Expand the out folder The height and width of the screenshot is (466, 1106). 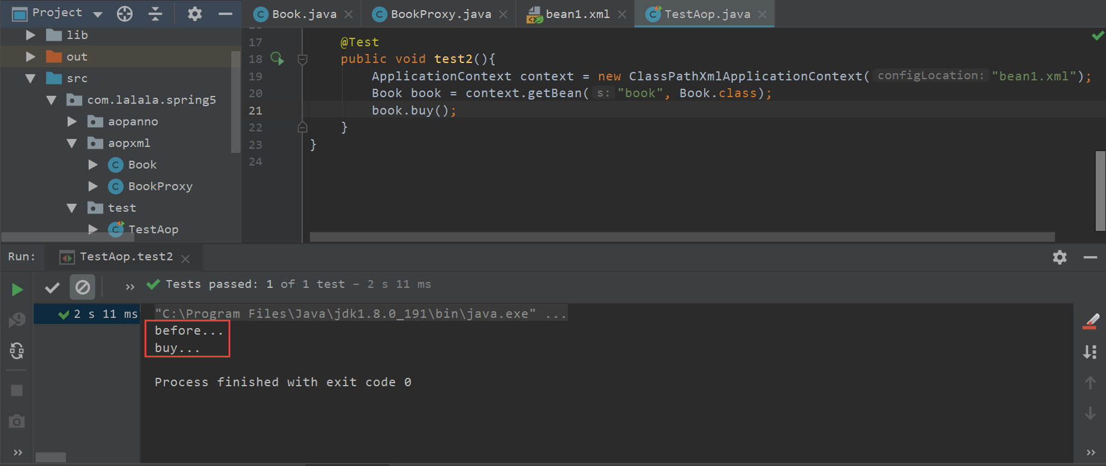30,57
